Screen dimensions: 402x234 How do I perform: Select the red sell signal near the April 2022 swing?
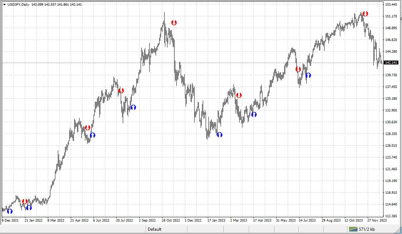point(88,128)
